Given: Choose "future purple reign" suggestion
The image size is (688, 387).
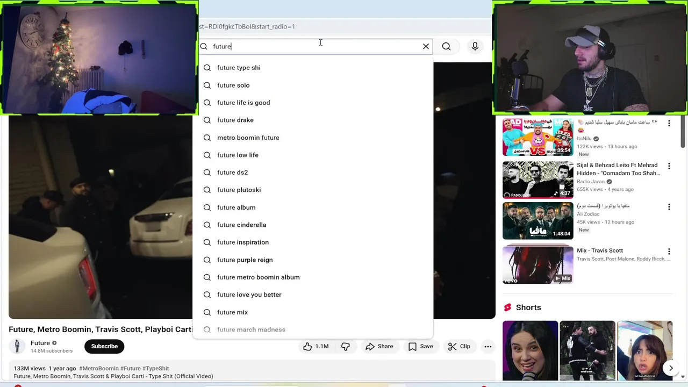Looking at the screenshot, I should pyautogui.click(x=313, y=260).
